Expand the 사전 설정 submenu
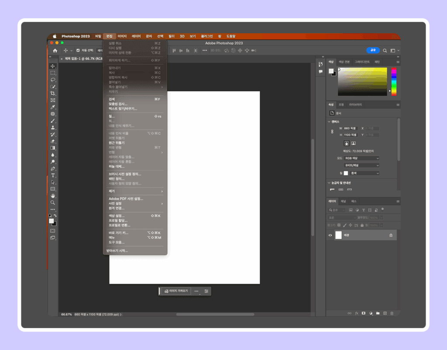447x350 pixels. tap(135, 203)
